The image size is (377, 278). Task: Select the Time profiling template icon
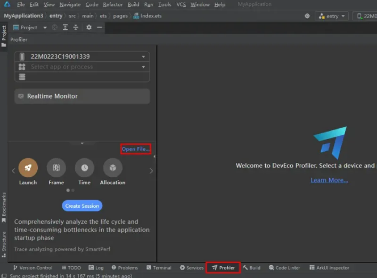tap(84, 168)
